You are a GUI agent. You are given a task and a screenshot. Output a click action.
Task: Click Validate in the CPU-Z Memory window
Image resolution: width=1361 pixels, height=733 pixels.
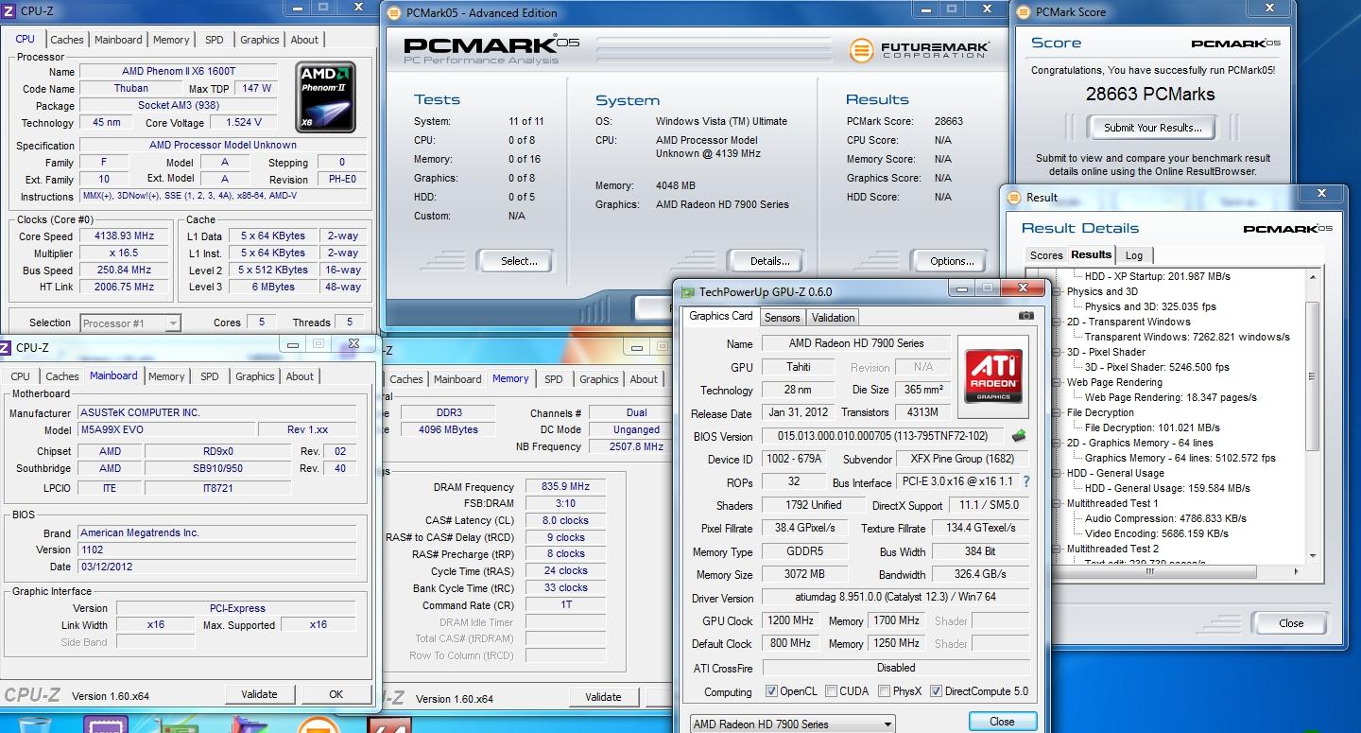click(x=603, y=697)
